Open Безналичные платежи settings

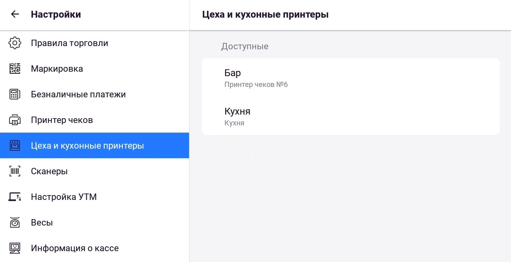[x=78, y=95]
